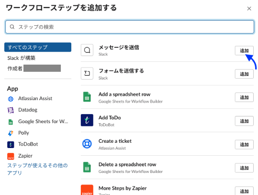
Task: Add the Delete a spreadsheet row step
Action: pyautogui.click(x=244, y=168)
